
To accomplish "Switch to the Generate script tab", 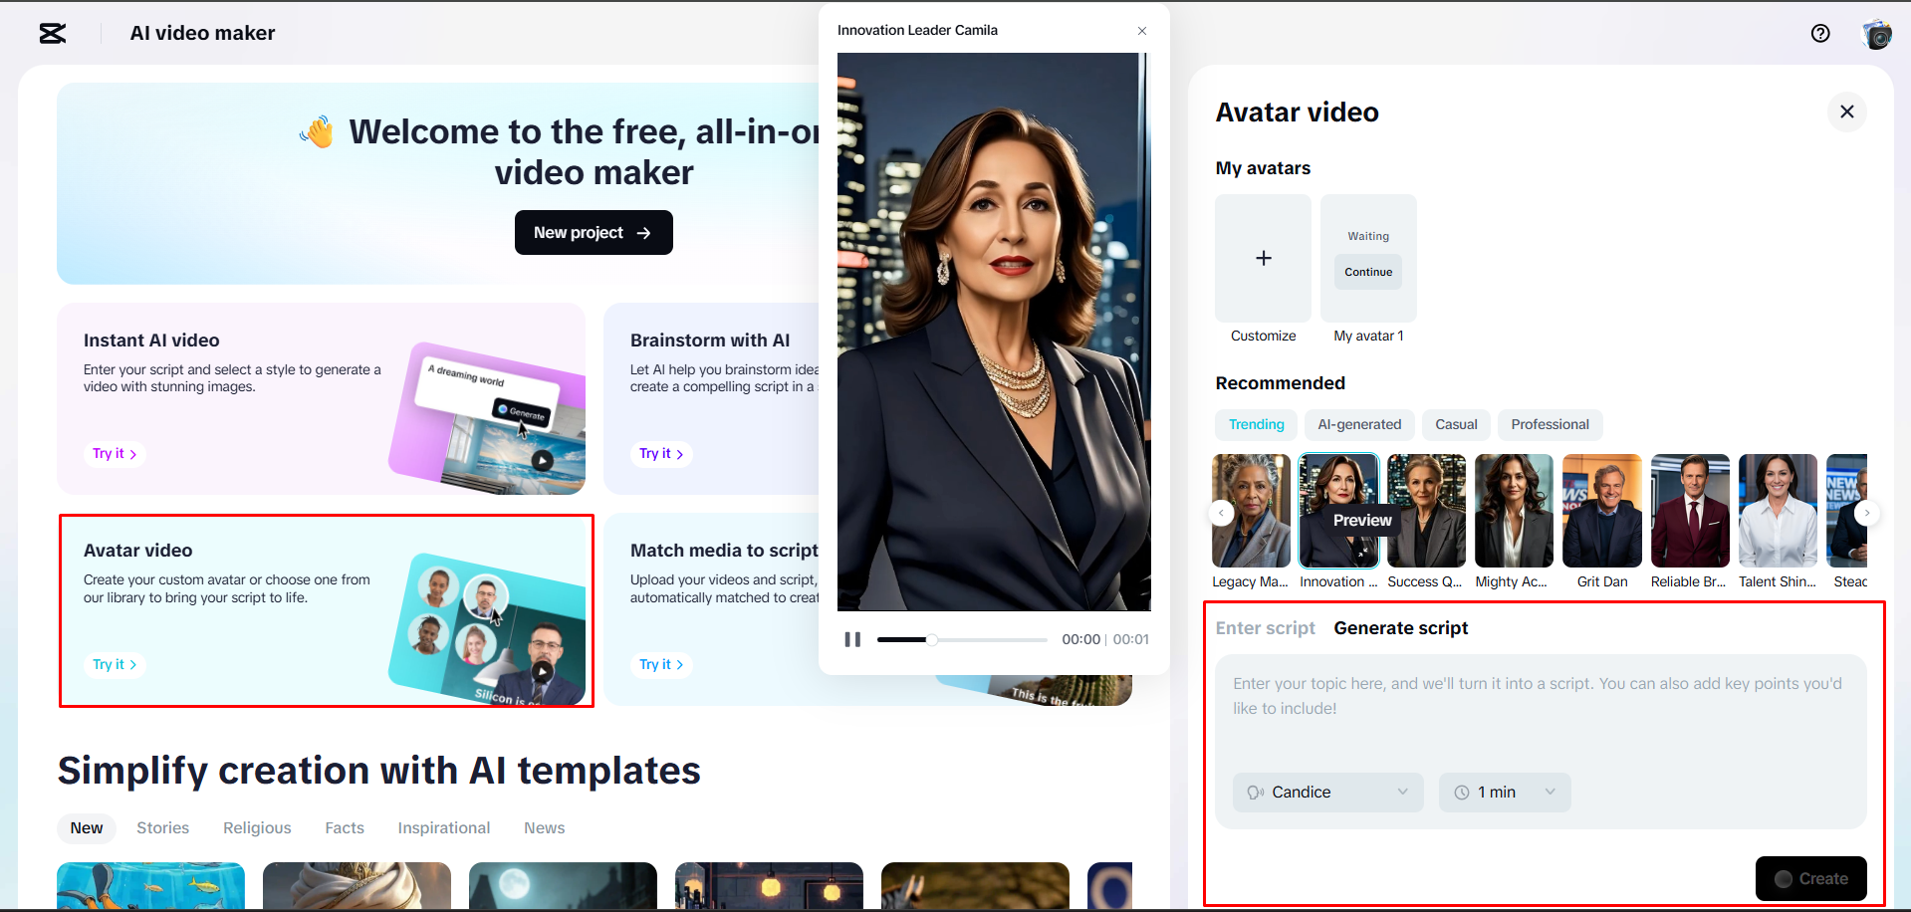I will coord(1400,627).
